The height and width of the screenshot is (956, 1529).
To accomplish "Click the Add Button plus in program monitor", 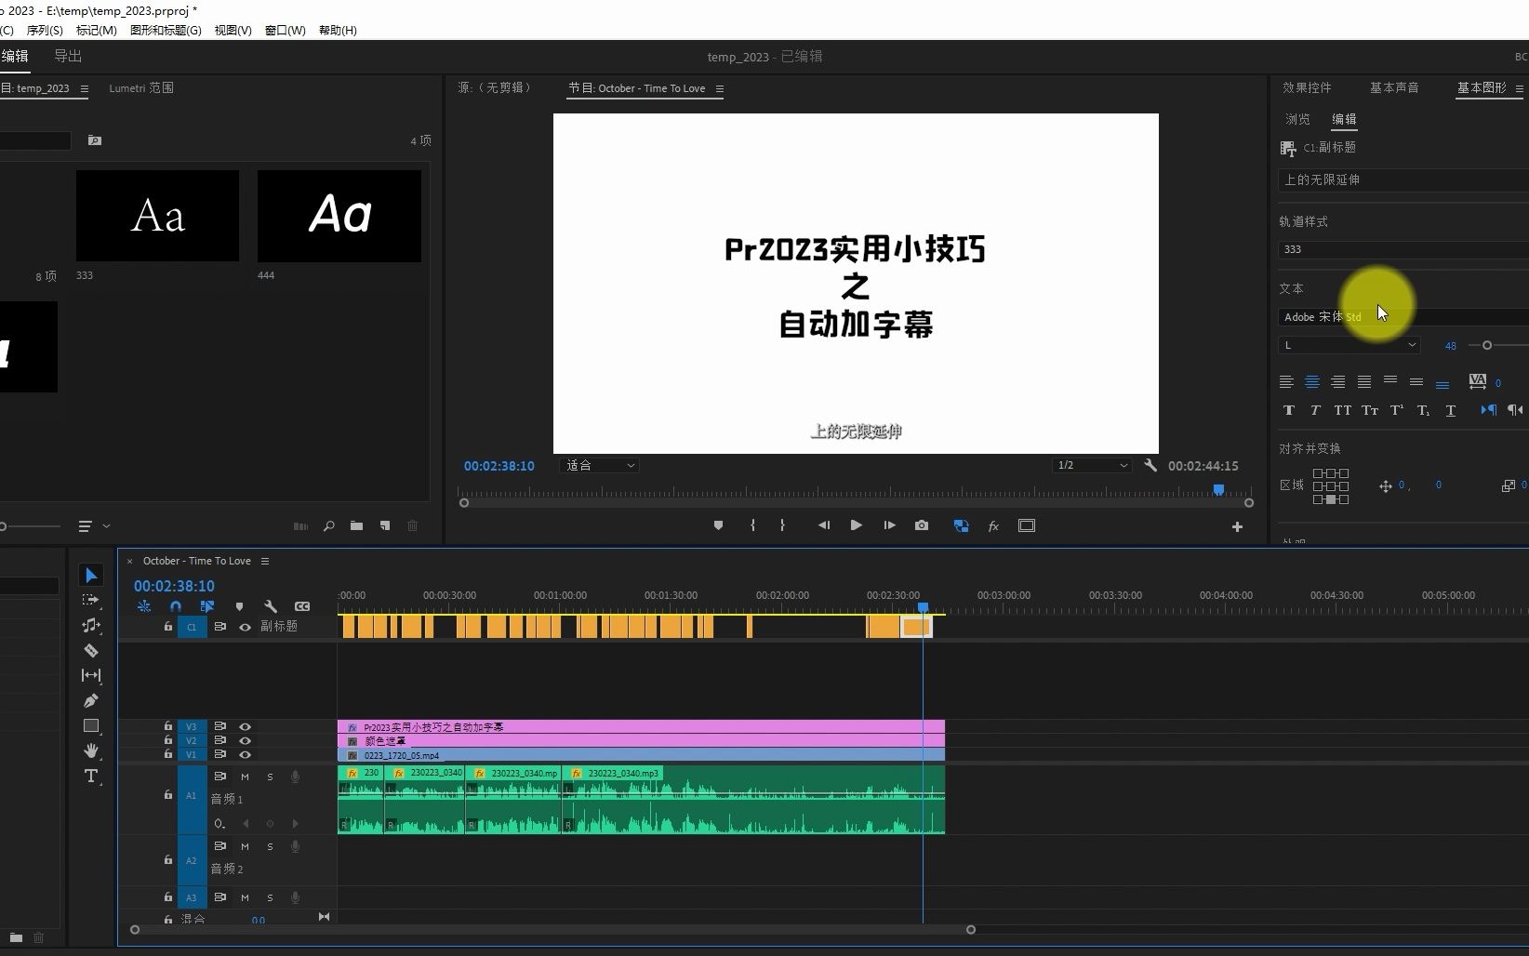I will [x=1237, y=525].
